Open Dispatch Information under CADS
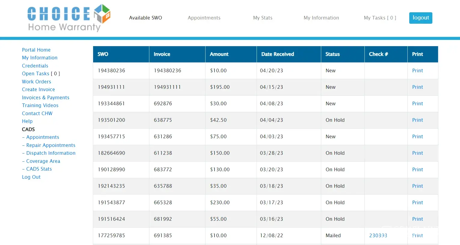 [x=50, y=153]
